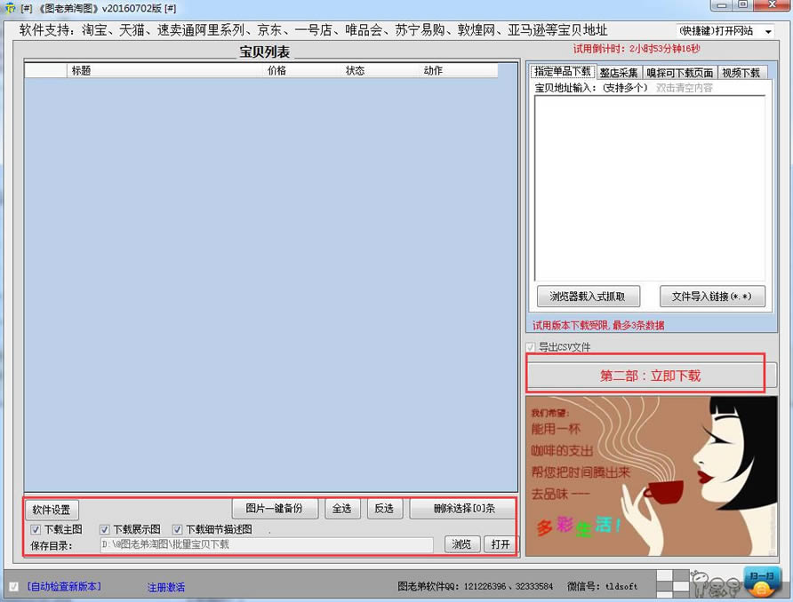Click 图片一键备份 button
Screen dimensions: 793x602
(x=275, y=509)
